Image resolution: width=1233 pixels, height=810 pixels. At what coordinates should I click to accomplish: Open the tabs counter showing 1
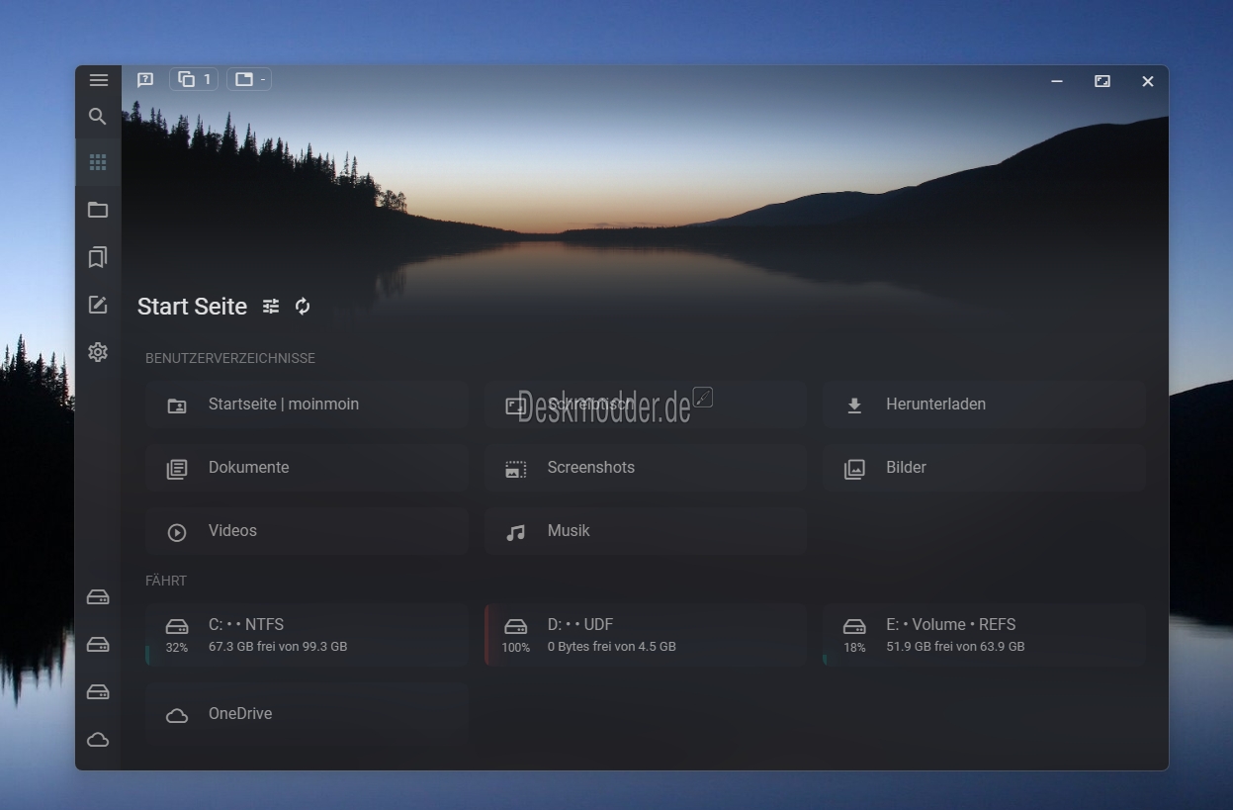(x=194, y=79)
